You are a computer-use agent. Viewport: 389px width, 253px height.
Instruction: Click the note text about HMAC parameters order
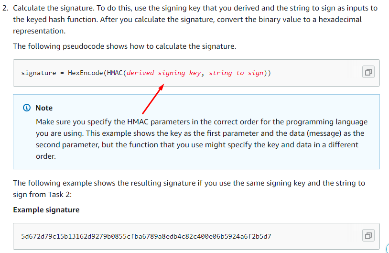(x=202, y=139)
